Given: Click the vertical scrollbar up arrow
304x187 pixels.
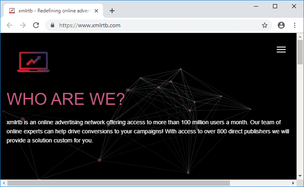Looking at the screenshot, I should point(300,36).
